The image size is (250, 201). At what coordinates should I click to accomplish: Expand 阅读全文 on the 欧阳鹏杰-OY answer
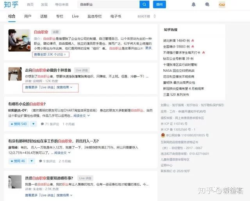[79, 116]
